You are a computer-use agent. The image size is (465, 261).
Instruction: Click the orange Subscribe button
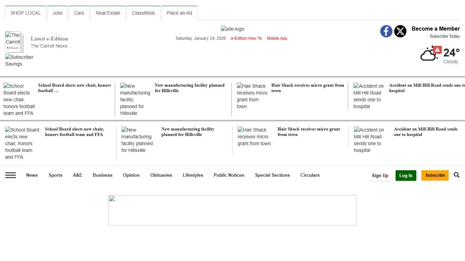pos(435,175)
